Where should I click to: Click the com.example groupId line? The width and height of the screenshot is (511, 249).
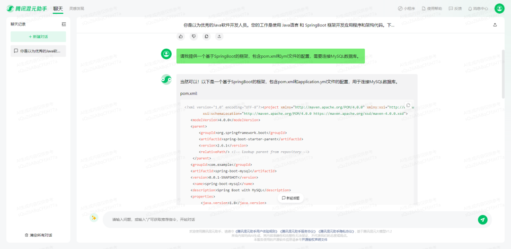tap(221, 165)
